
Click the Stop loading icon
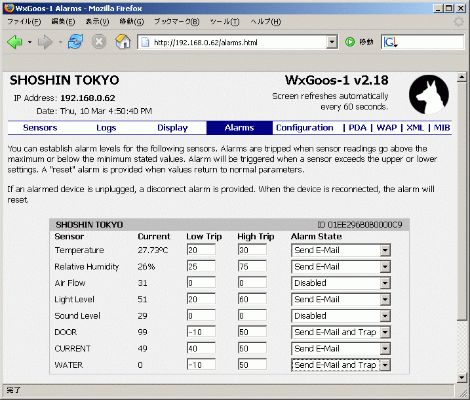tap(99, 42)
